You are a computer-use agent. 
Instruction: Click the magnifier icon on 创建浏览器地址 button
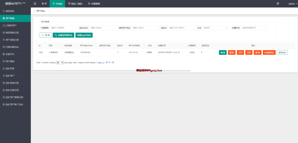pos(56,35)
